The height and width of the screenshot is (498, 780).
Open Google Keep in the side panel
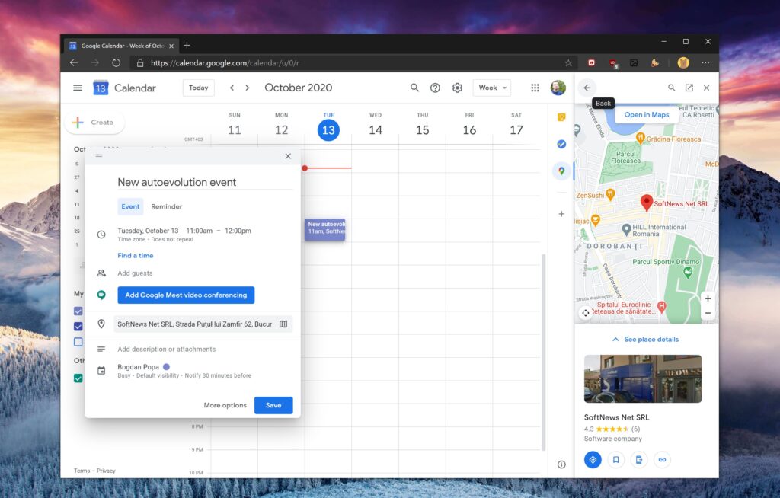[x=561, y=117]
